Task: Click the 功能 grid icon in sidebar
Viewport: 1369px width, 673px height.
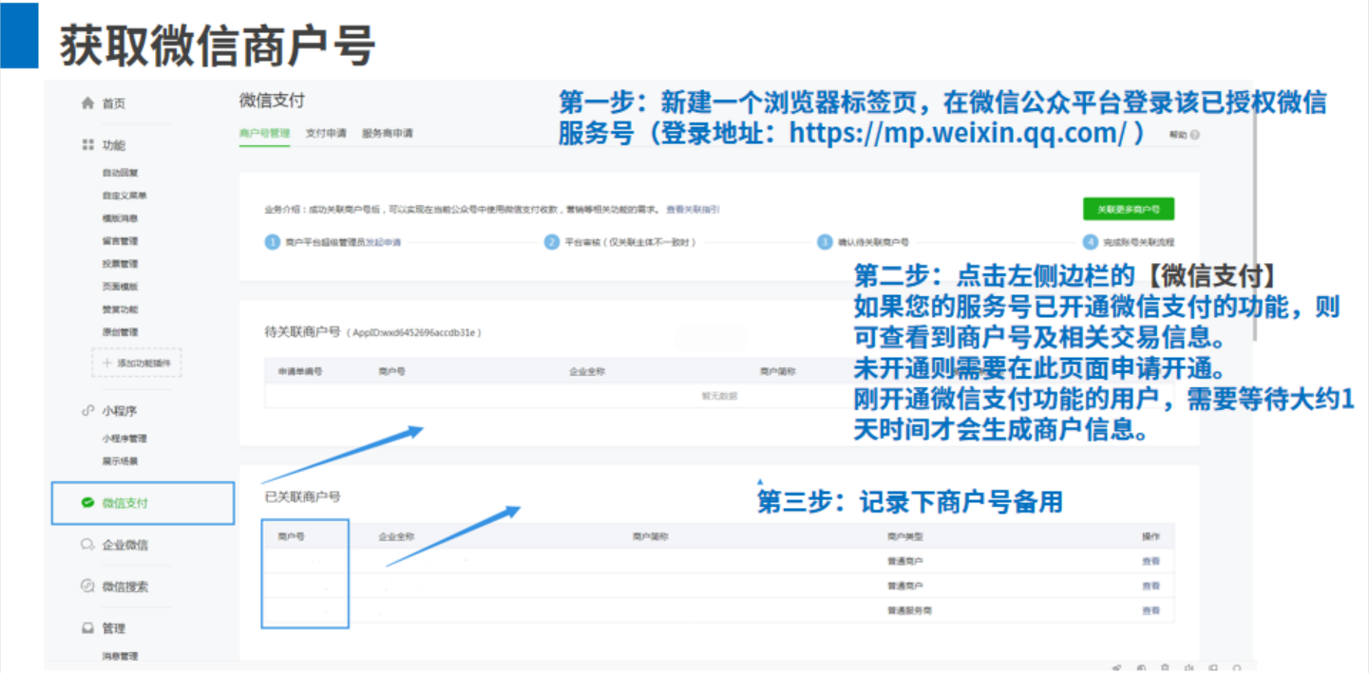Action: click(87, 145)
